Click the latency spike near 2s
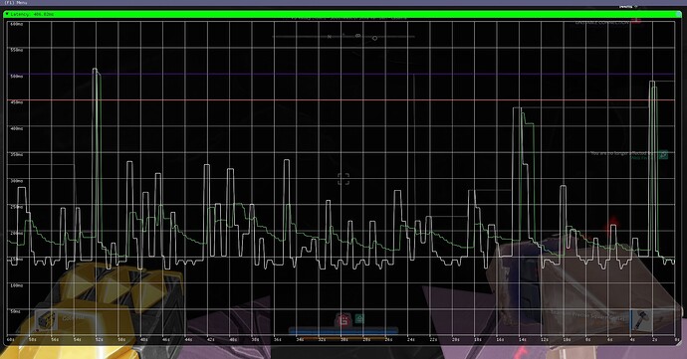 [653, 84]
